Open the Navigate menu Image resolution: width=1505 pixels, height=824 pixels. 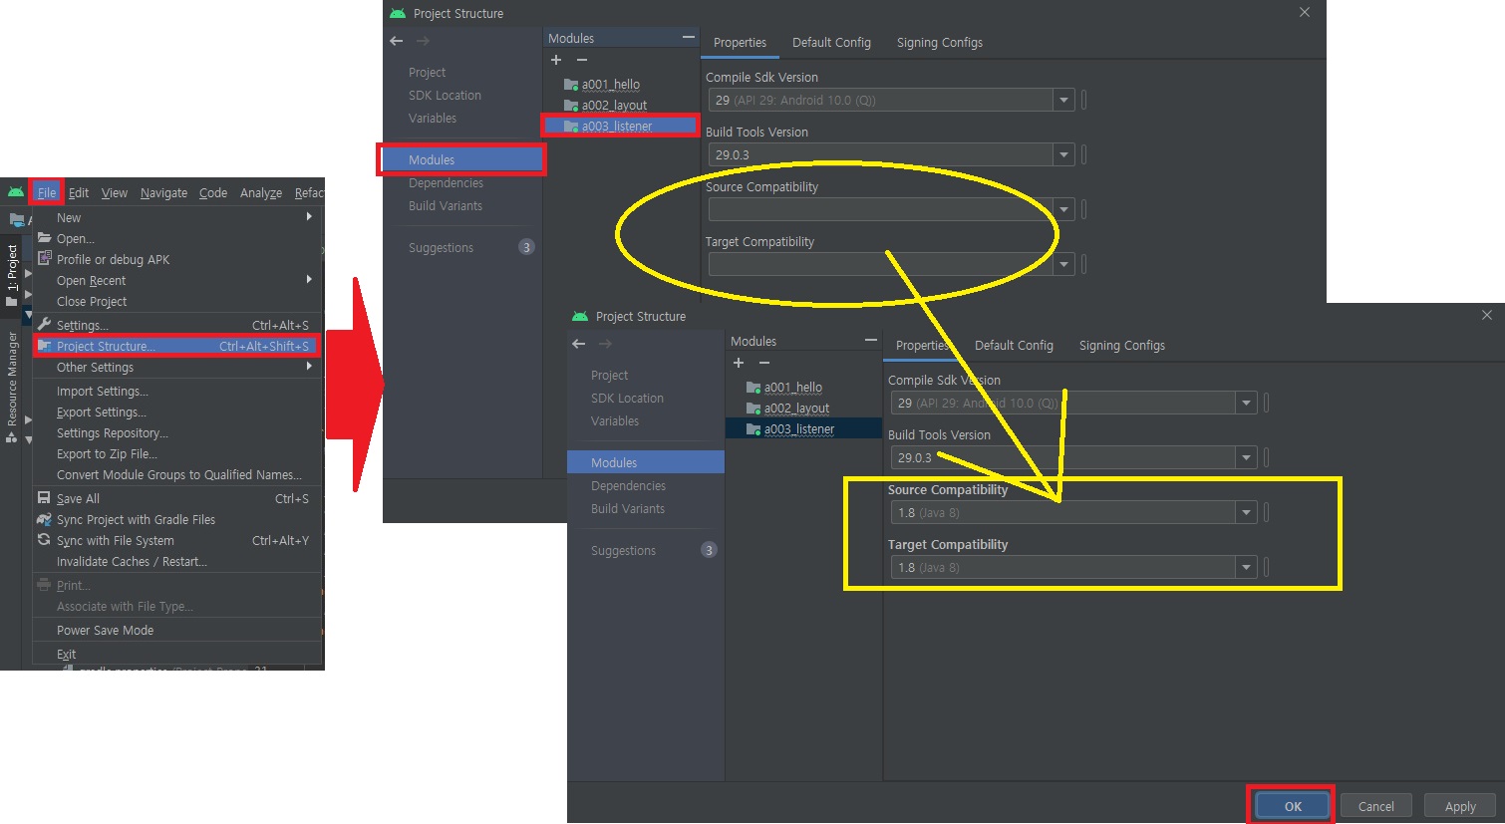[163, 192]
